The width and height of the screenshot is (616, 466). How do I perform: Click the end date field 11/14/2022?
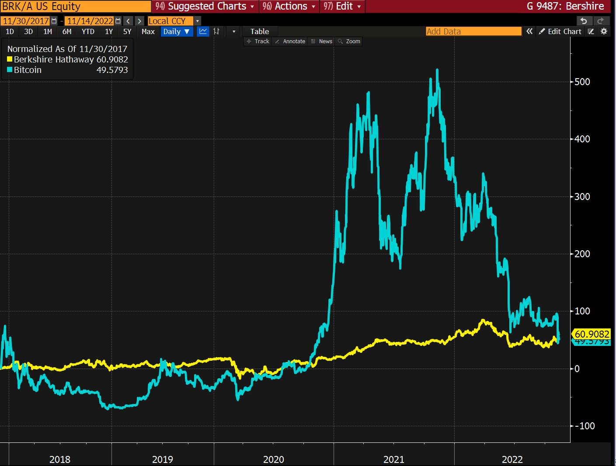click(90, 21)
